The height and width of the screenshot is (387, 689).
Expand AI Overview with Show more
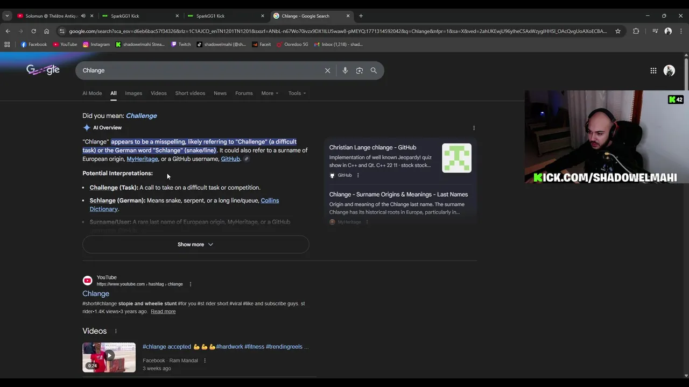(195, 245)
